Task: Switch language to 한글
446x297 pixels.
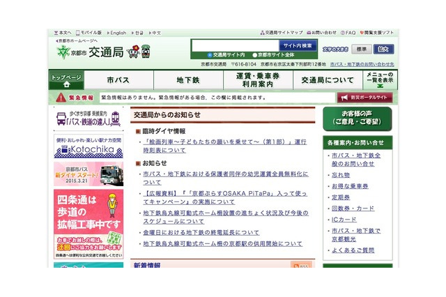Action: pos(138,33)
